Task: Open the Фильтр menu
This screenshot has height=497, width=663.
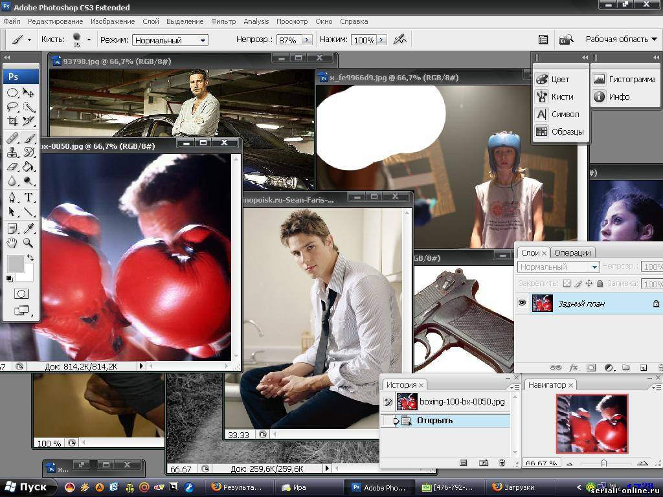Action: point(223,21)
